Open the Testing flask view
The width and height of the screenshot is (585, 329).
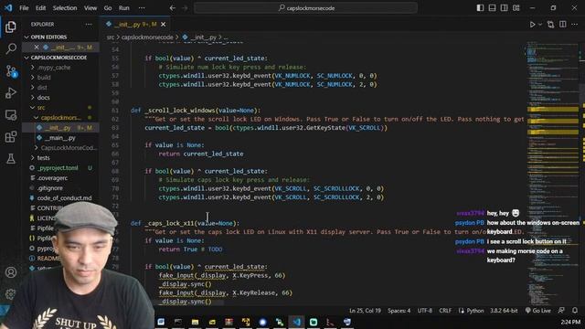11,158
